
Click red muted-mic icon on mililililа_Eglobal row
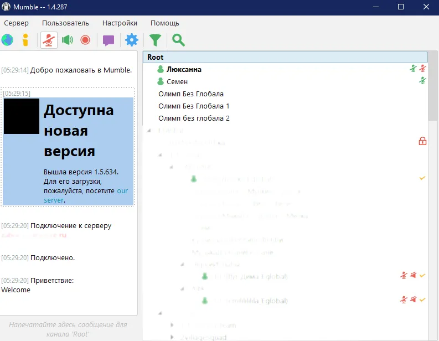click(404, 299)
